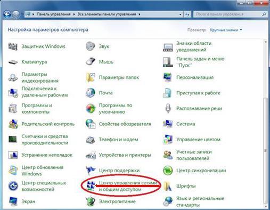Click the Почта mail icon
Screen dimensions: 270x210
coord(91,93)
